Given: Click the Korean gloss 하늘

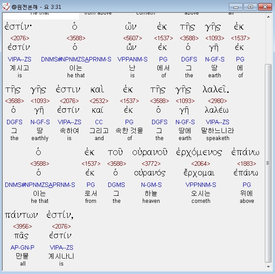Looking at the screenshot, I should (x=151, y=194).
